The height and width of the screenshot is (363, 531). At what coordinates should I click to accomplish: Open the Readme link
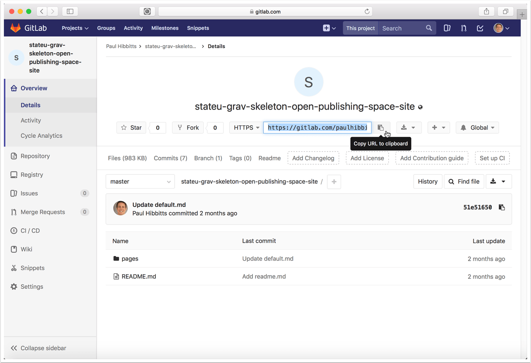[x=269, y=158]
